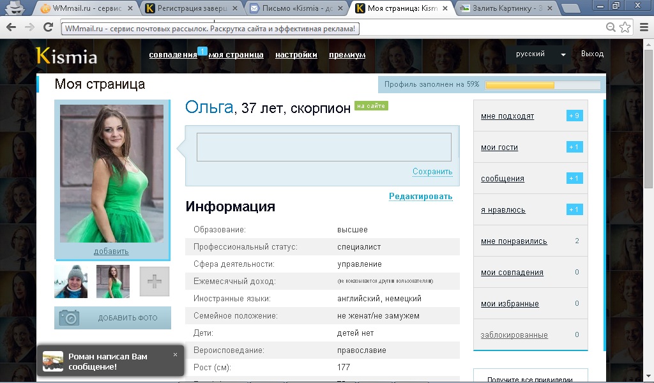Open the Chrome hamburger menu
654x383 pixels.
pyautogui.click(x=644, y=27)
